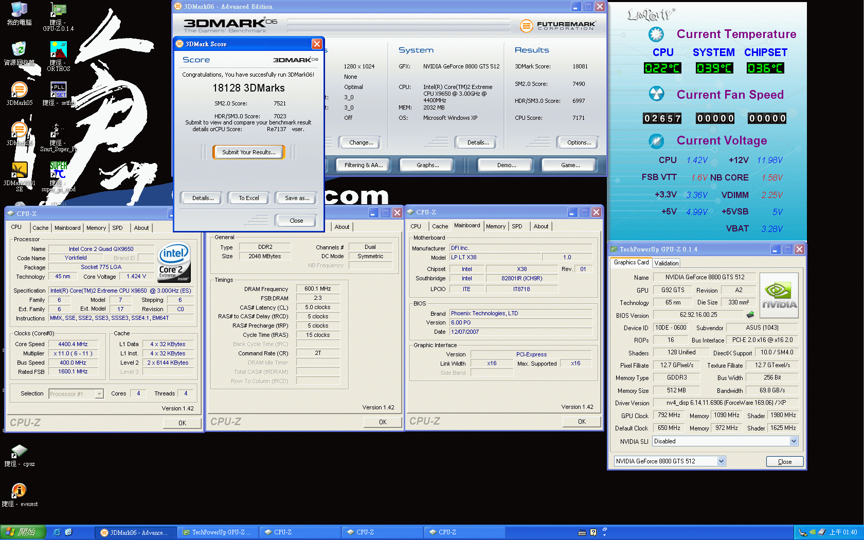Click the CPU temperature 022°C readout
Screen dimensions: 864x540
[662, 68]
